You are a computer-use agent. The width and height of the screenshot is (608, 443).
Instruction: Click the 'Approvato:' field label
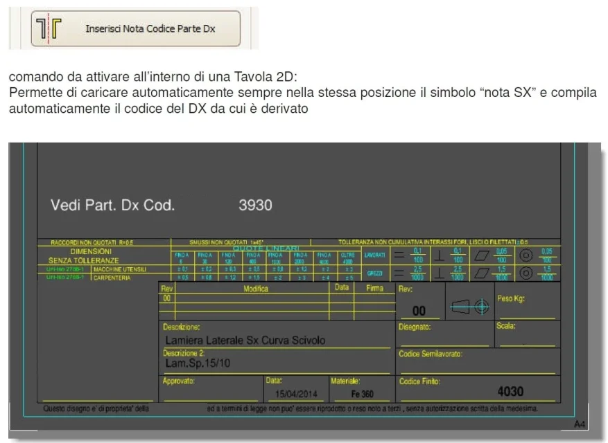[x=178, y=381]
